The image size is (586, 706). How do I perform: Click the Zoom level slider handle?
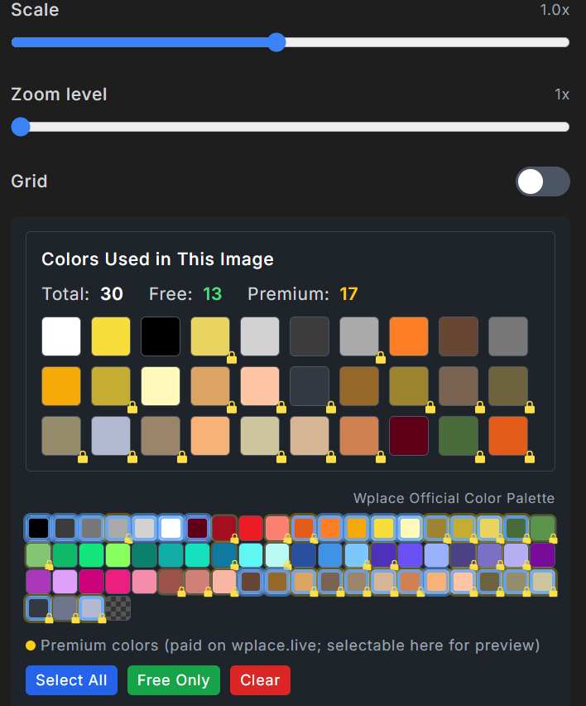(21, 127)
